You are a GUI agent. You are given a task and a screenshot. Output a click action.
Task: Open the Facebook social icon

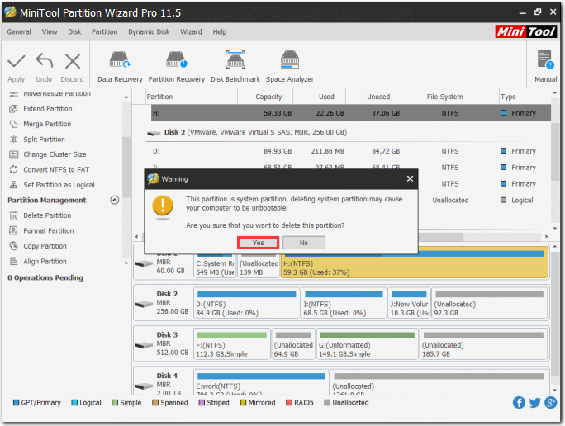coord(519,402)
